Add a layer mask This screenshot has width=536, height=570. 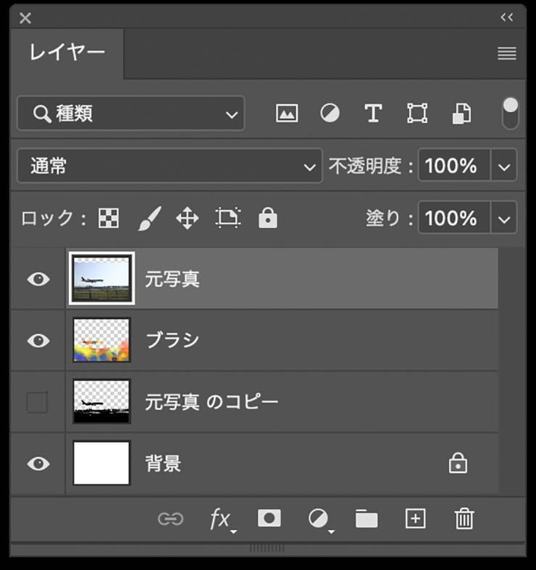coord(269,518)
